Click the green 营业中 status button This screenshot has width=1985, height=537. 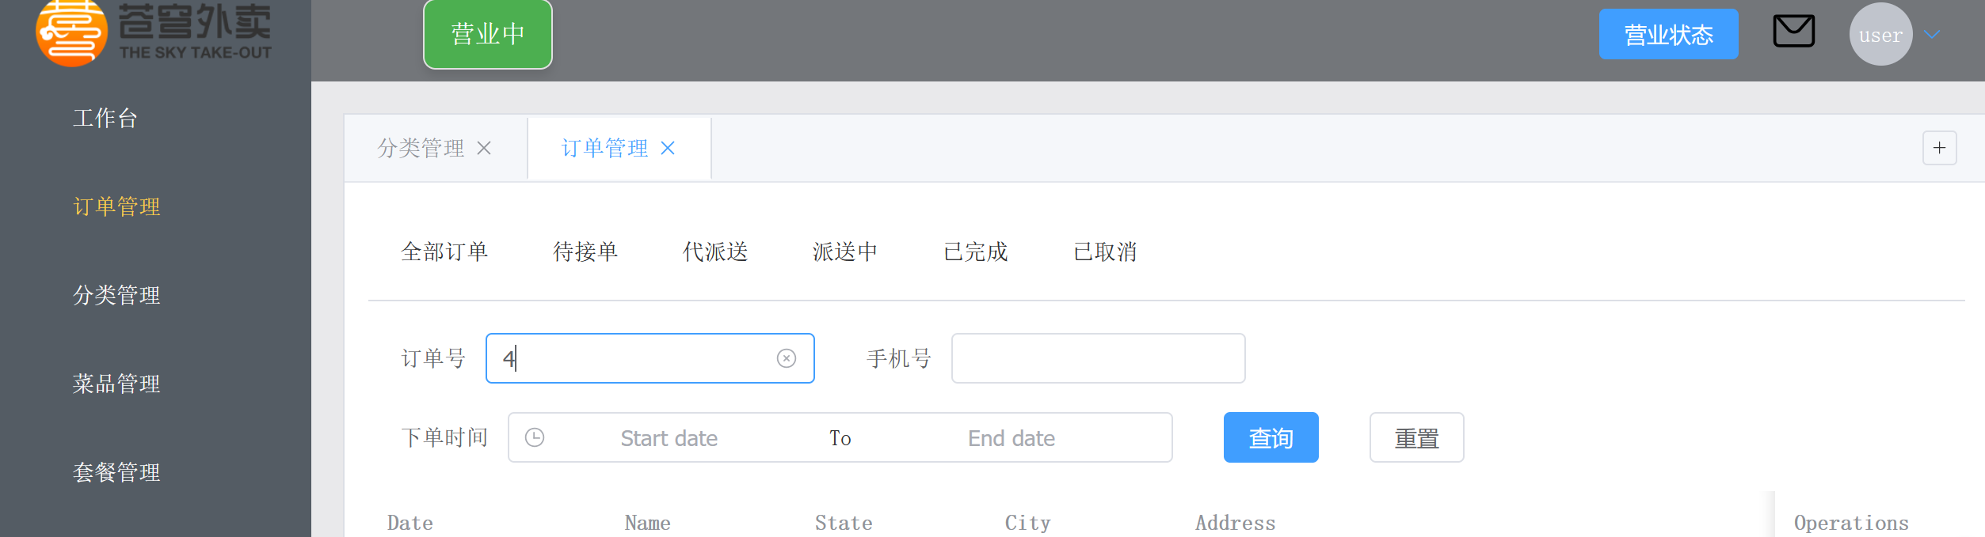[487, 33]
